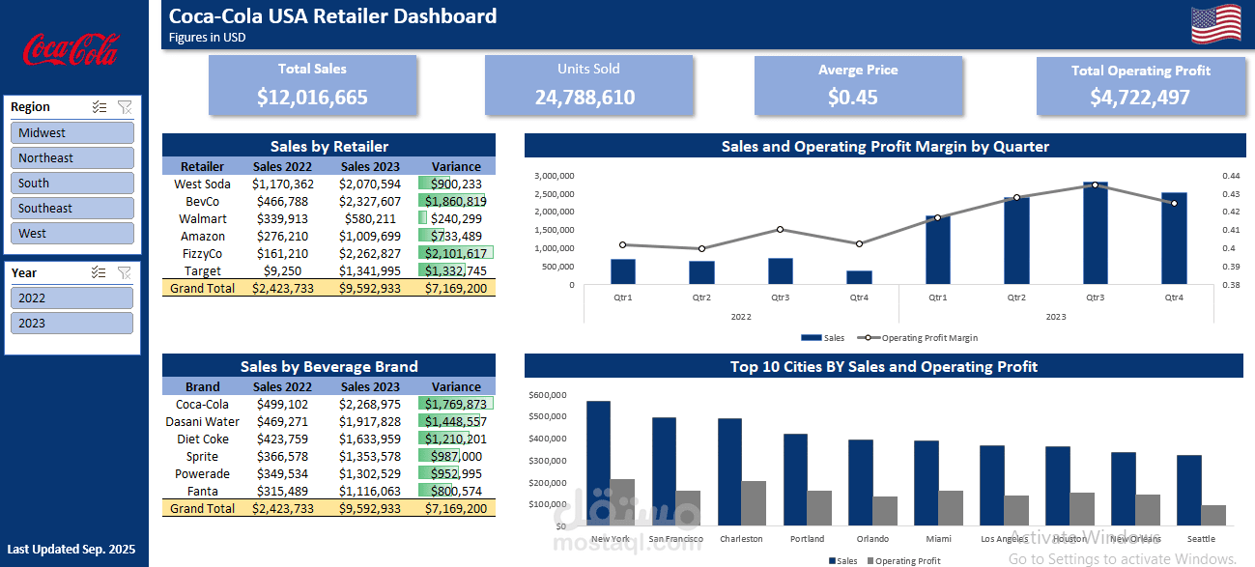The image size is (1255, 567).
Task: Select the Amazon retailer cell
Action: 203,236
